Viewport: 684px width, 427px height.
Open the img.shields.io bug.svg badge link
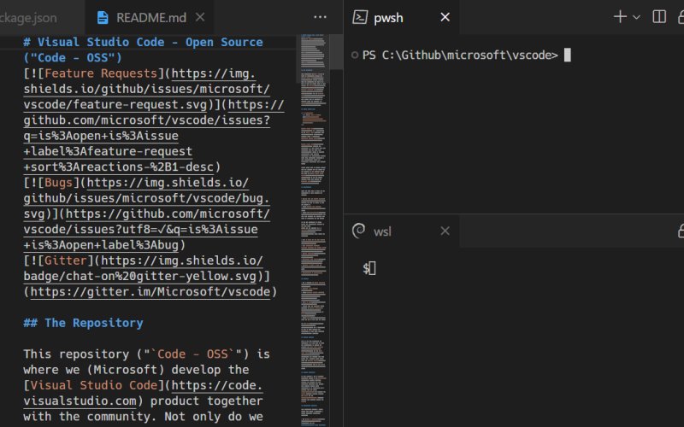tap(146, 198)
